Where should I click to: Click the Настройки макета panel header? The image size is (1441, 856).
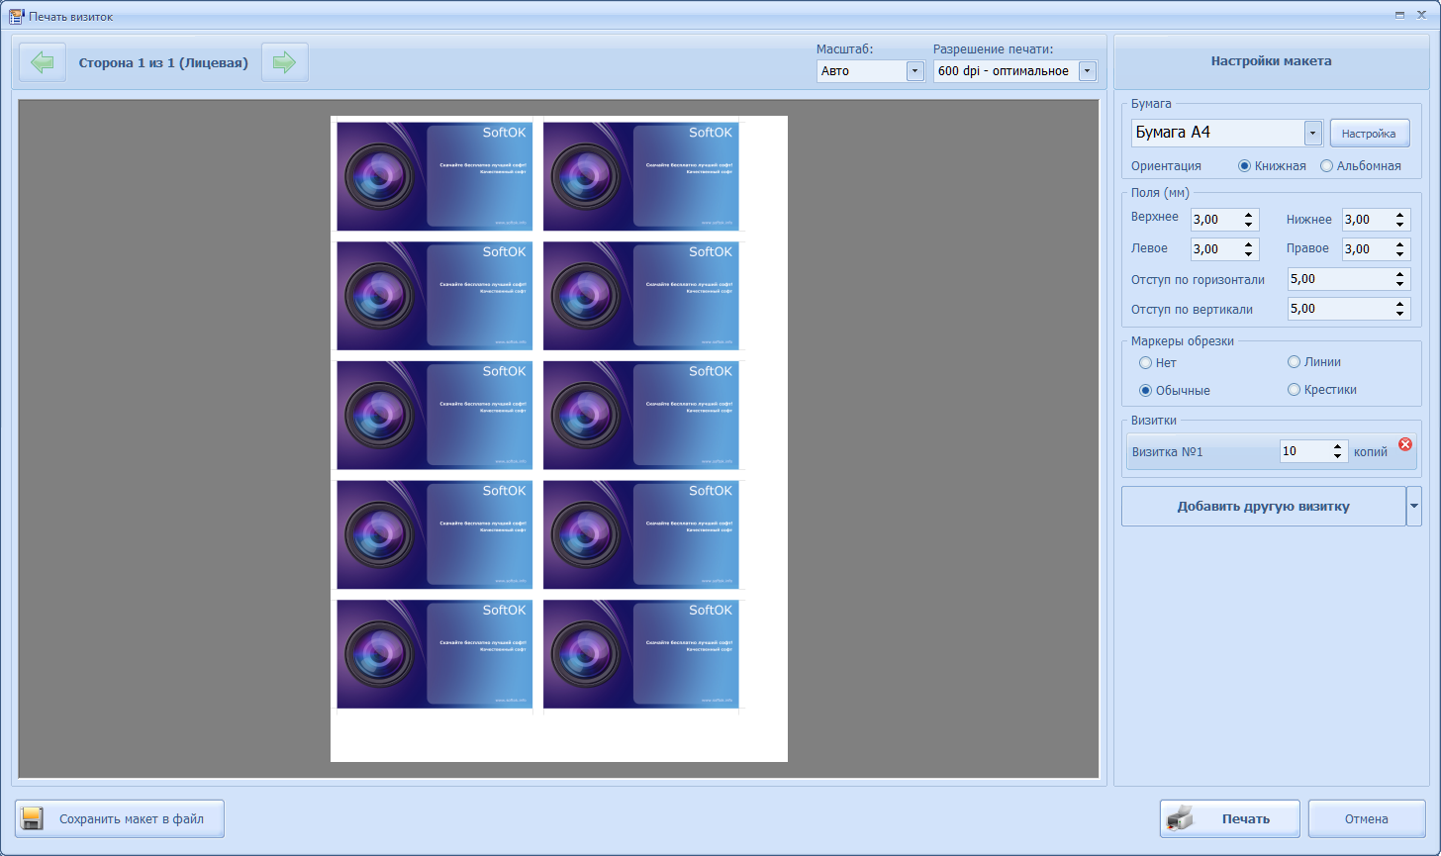[x=1272, y=61]
